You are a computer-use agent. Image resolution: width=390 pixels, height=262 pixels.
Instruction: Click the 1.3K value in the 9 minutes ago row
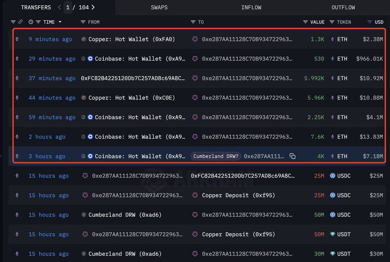pos(318,39)
